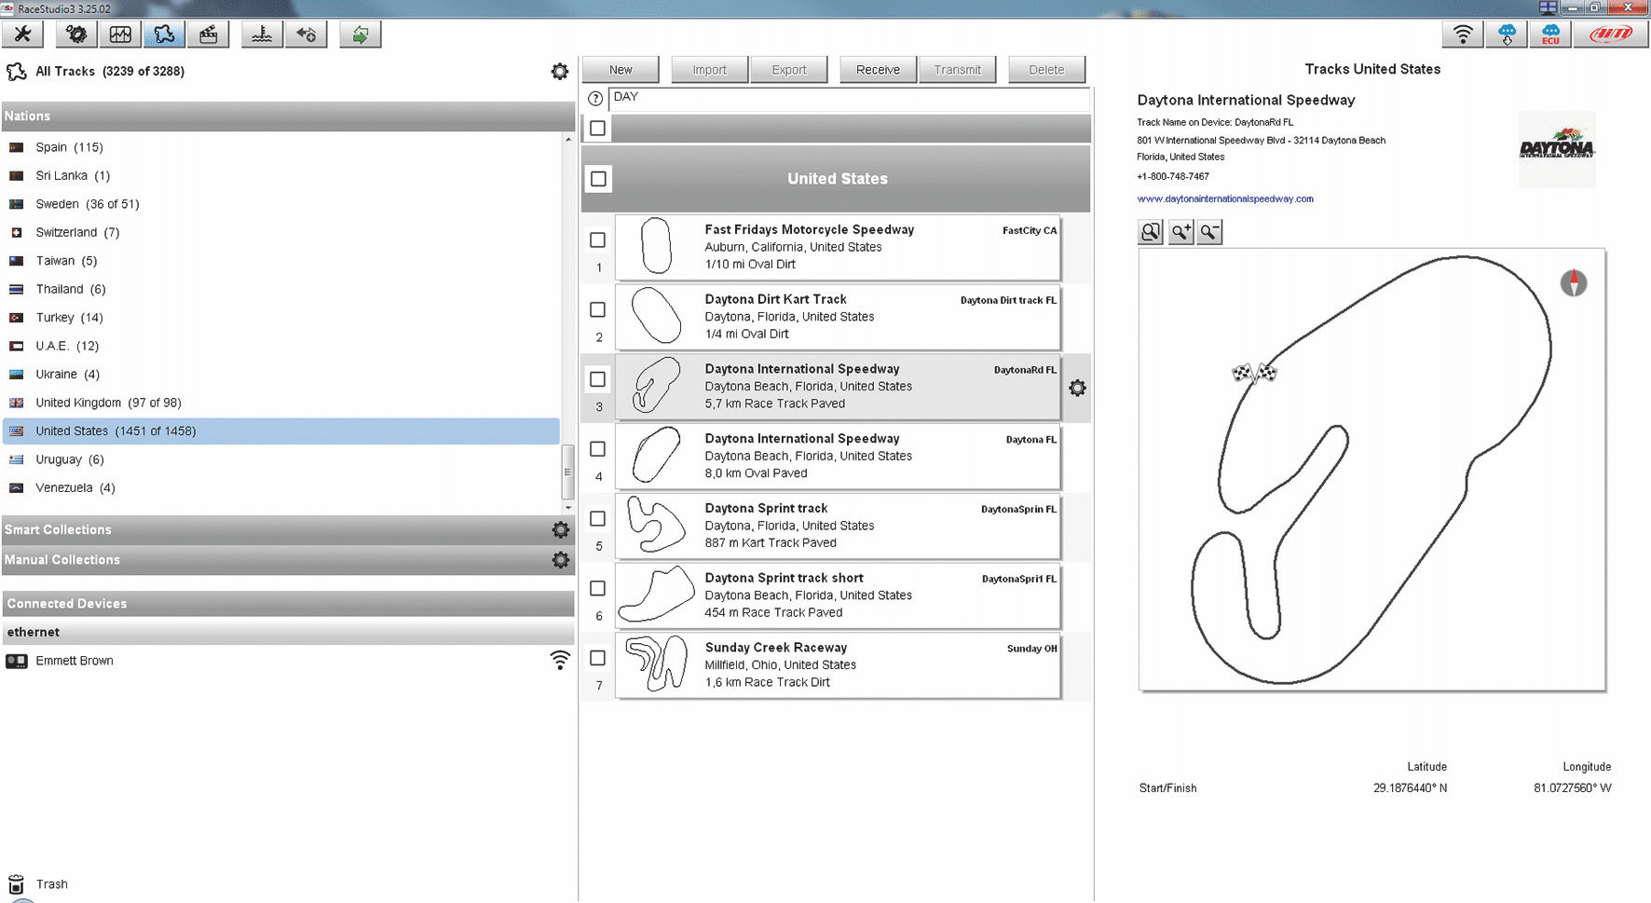Click the green device download icon
The width and height of the screenshot is (1651, 903).
[x=360, y=34]
